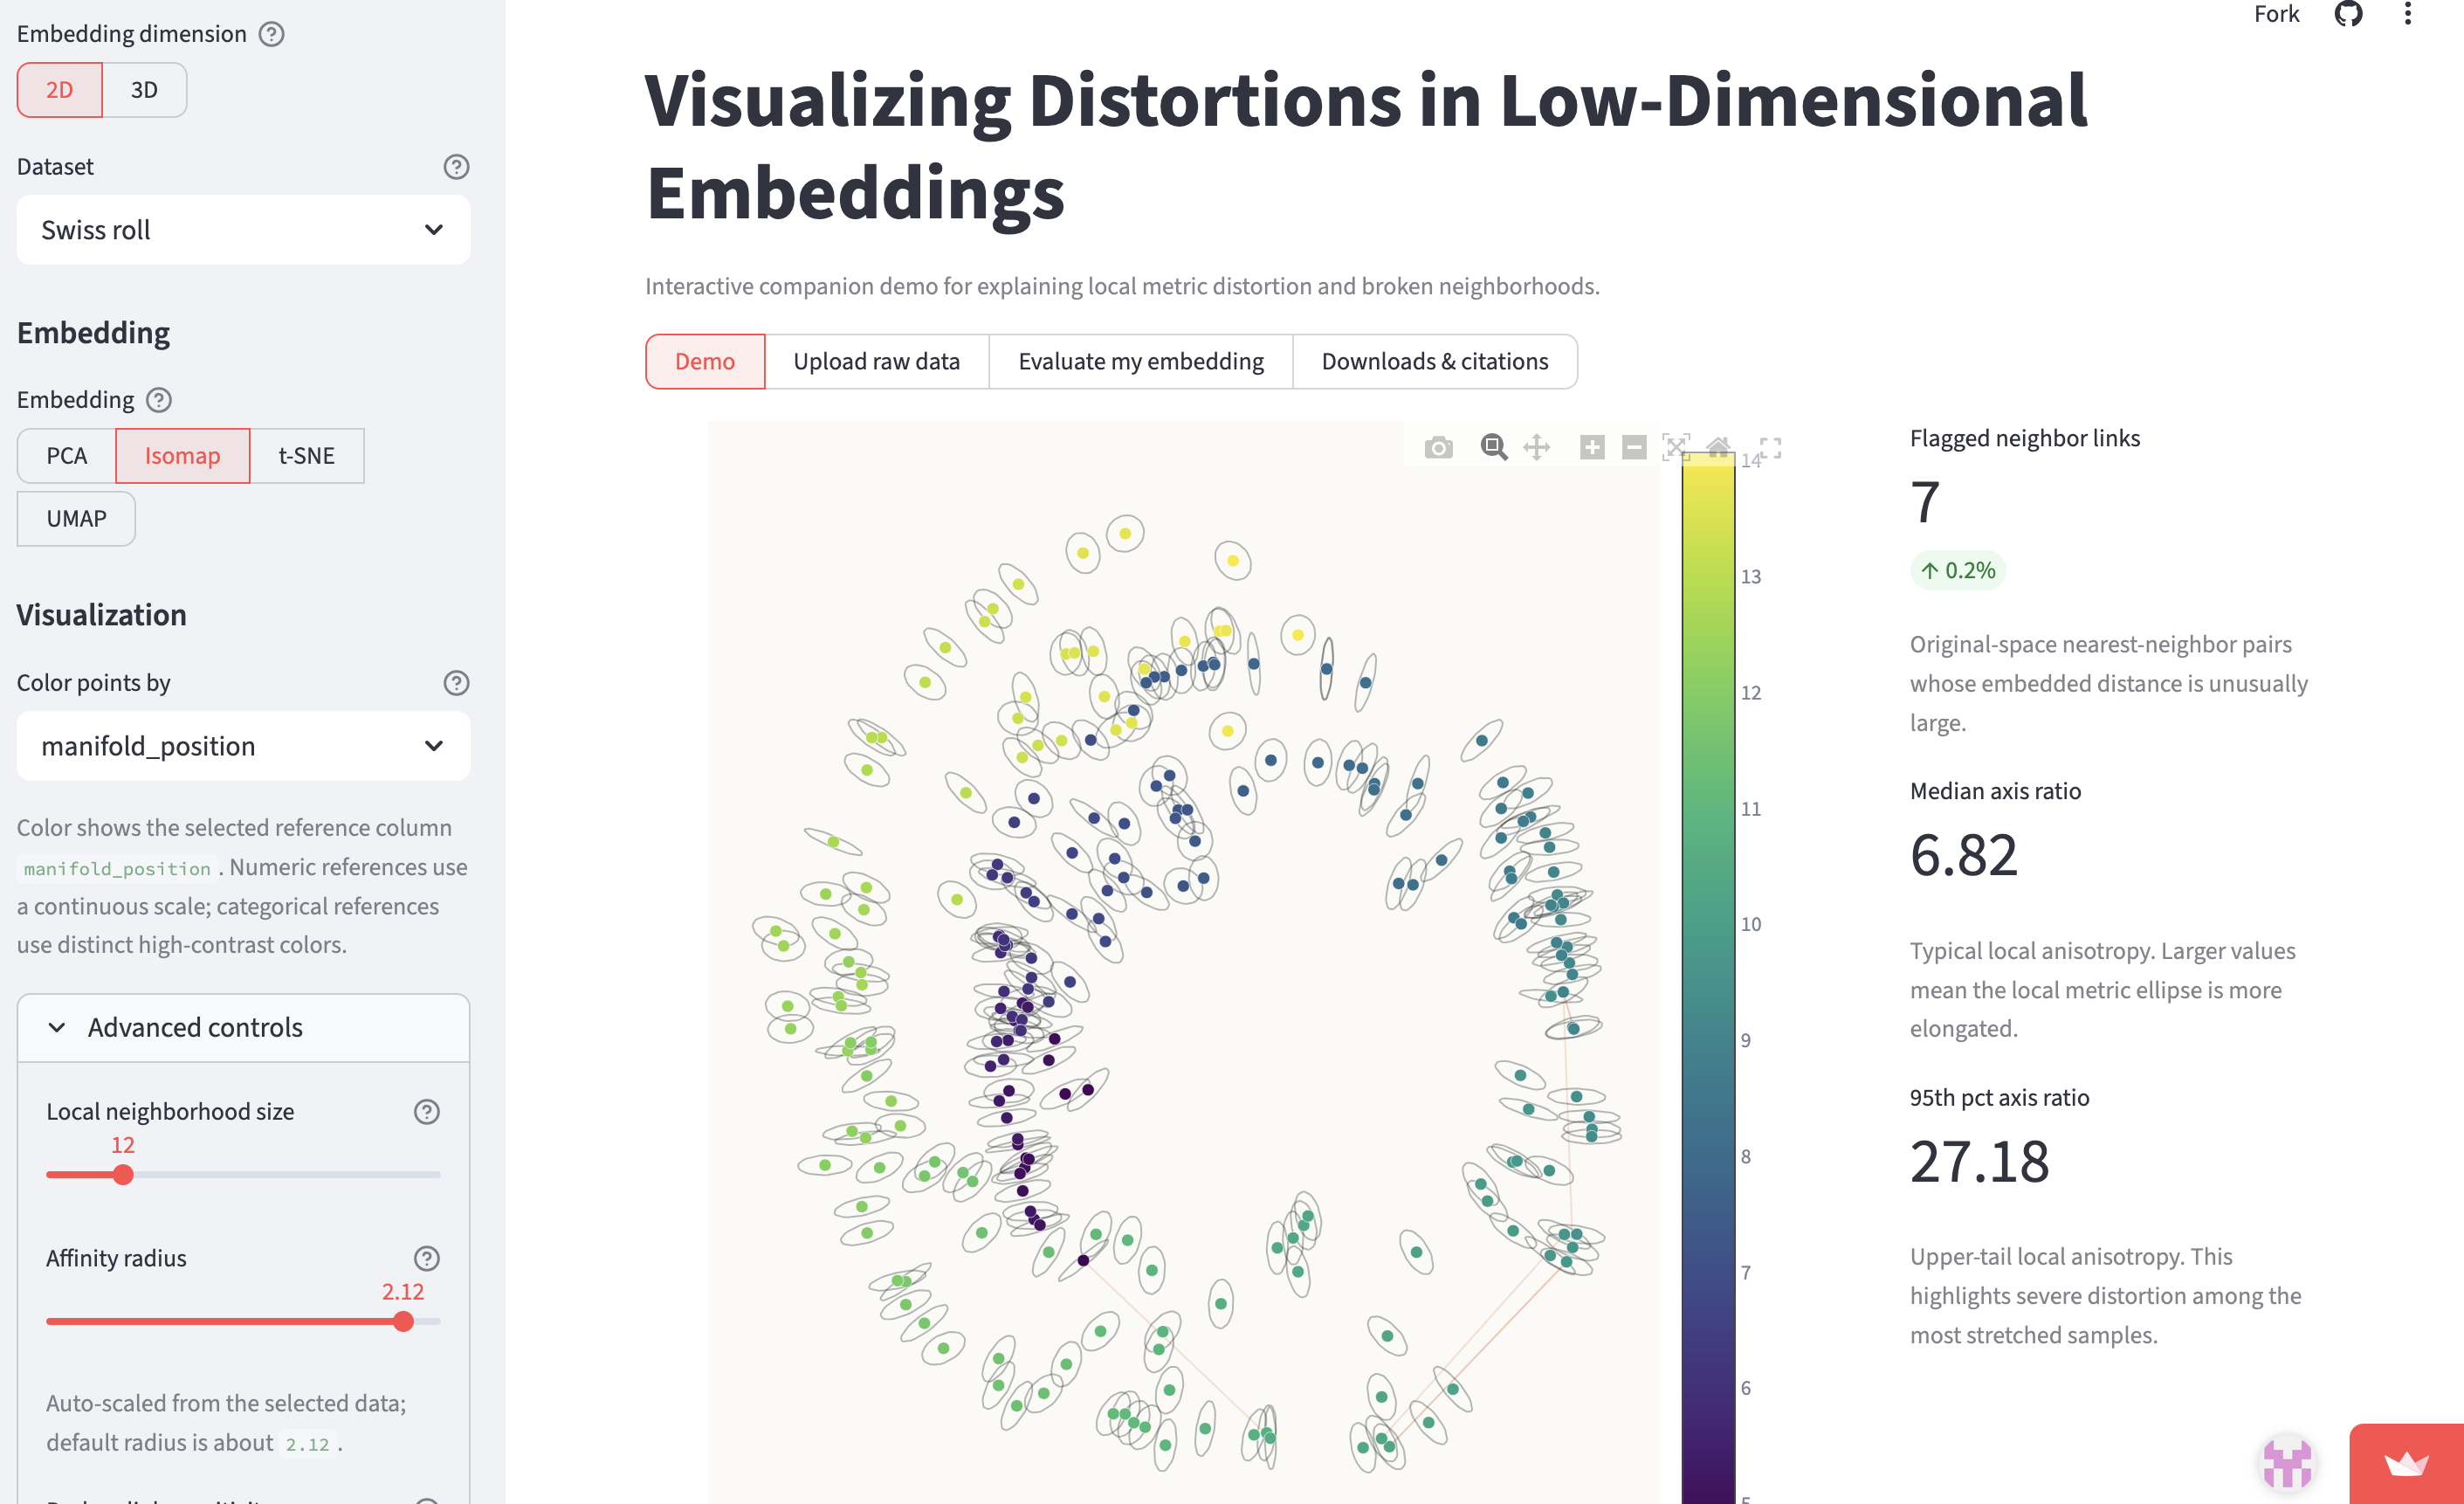
Task: Open the plot fullscreen view icon
Action: tap(1770, 448)
